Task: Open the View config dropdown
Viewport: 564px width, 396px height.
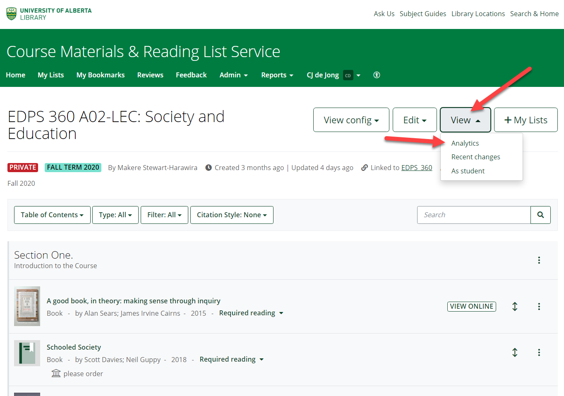Action: point(351,120)
